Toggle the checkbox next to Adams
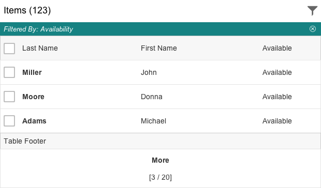This screenshot has height=188, width=321. (9, 121)
